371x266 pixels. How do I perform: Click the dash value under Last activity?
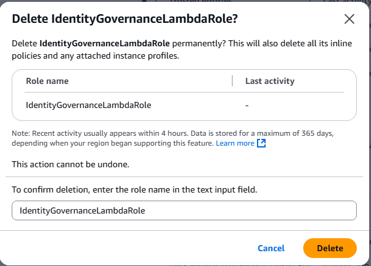click(247, 106)
